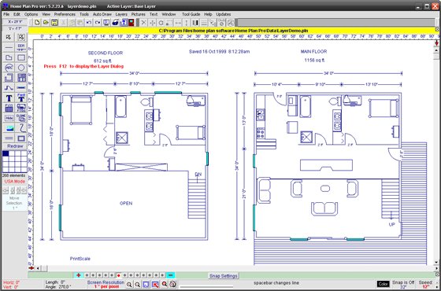Image resolution: width=441 pixels, height=291 pixels.
Task: Select the circle drawing tool
Action: pyautogui.click(x=21, y=68)
